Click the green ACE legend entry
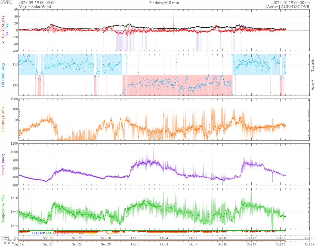 49,233
